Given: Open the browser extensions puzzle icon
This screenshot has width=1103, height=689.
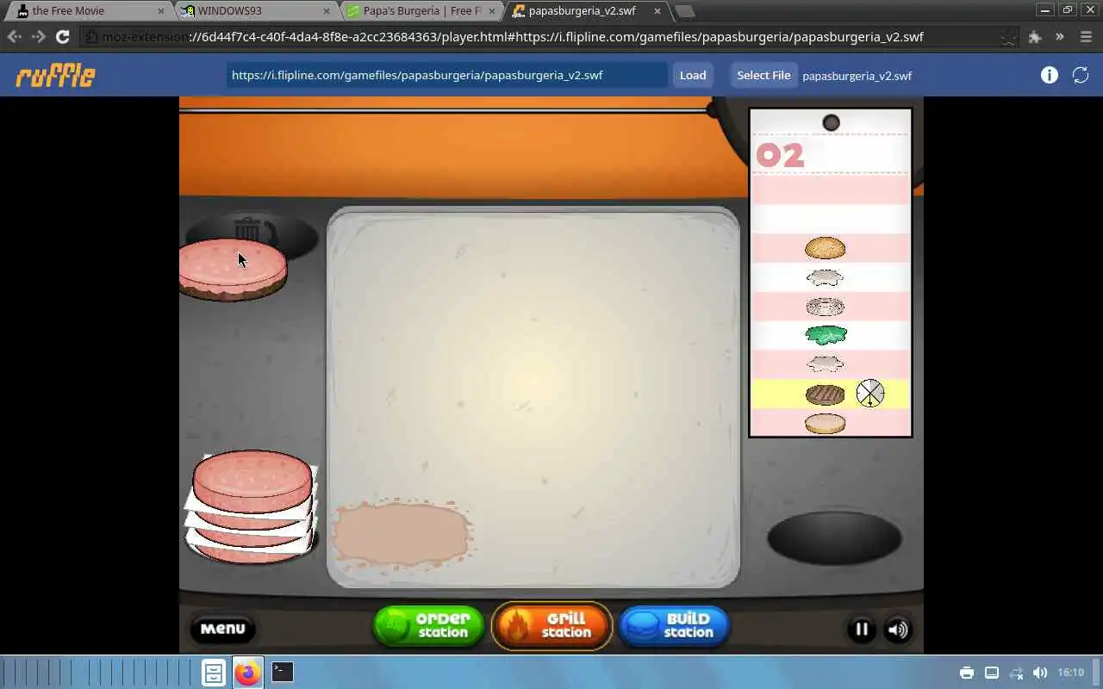Looking at the screenshot, I should pos(1035,37).
